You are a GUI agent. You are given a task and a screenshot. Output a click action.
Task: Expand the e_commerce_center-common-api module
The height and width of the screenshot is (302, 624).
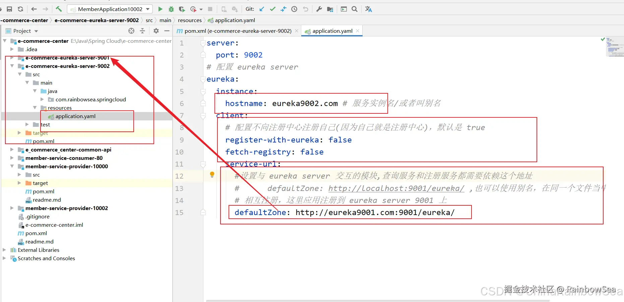[x=12, y=149]
